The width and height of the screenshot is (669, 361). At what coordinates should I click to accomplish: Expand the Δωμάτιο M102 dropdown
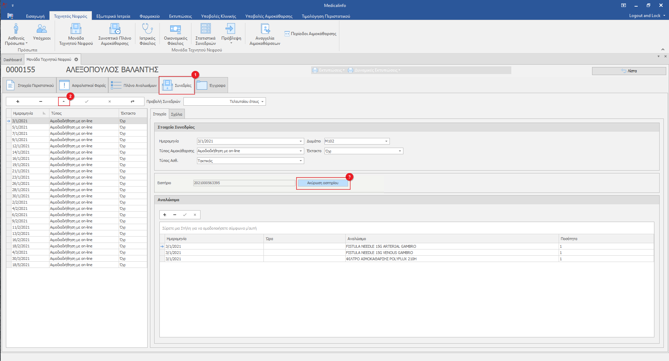[x=386, y=141]
